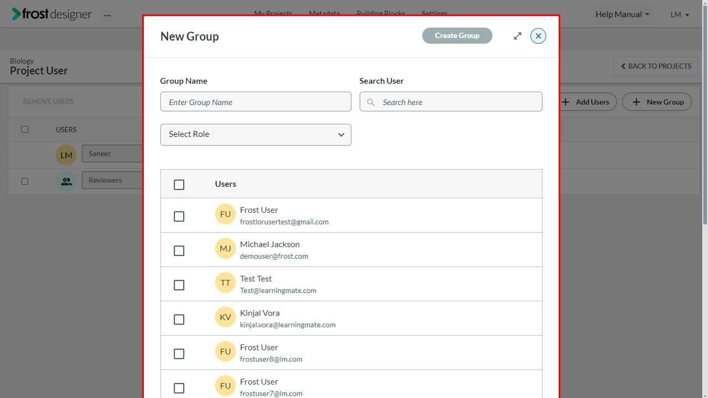Click the Enter Group Name field
The width and height of the screenshot is (708, 398).
click(x=256, y=102)
